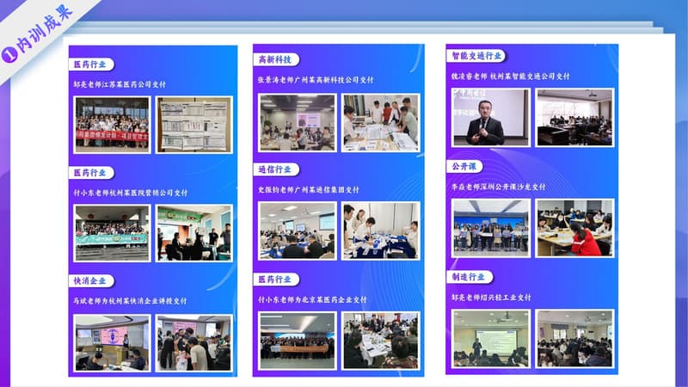This screenshot has height=387, width=688.
Task: Select the 智能交通行业 category label
Action: click(x=477, y=56)
